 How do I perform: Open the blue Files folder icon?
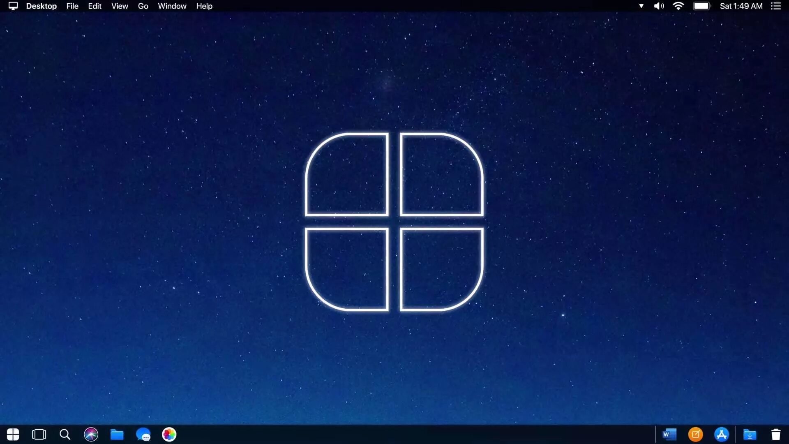117,435
